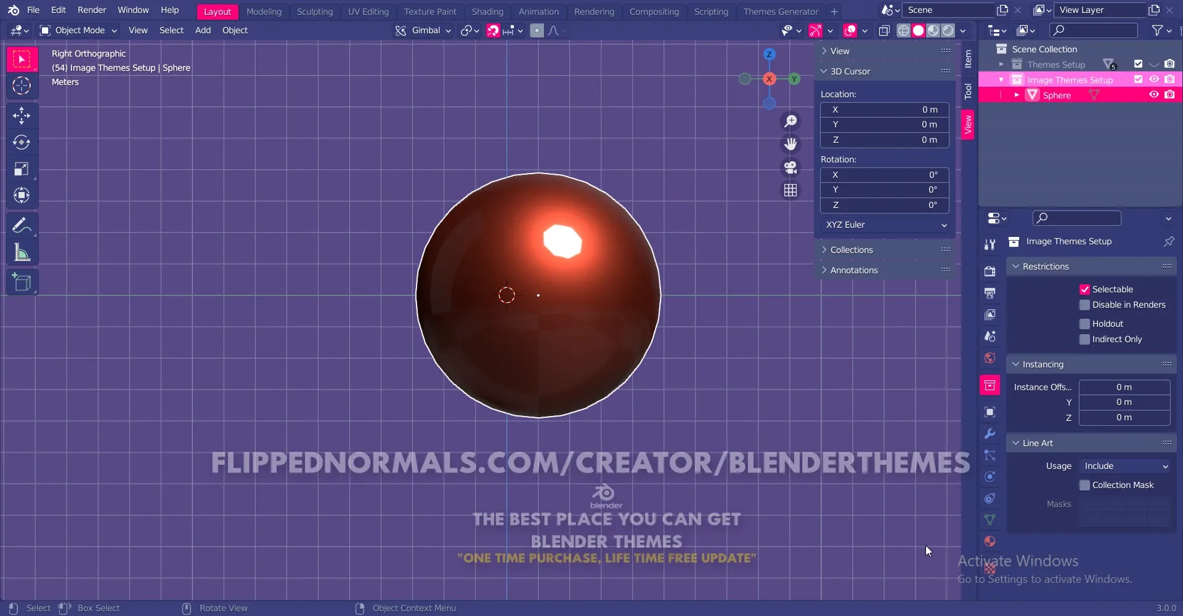Open the Modifiers properties tab icon
Viewport: 1183px width, 616px height.
tap(990, 434)
